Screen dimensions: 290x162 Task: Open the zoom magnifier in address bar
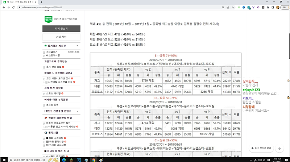(x=223, y=7)
